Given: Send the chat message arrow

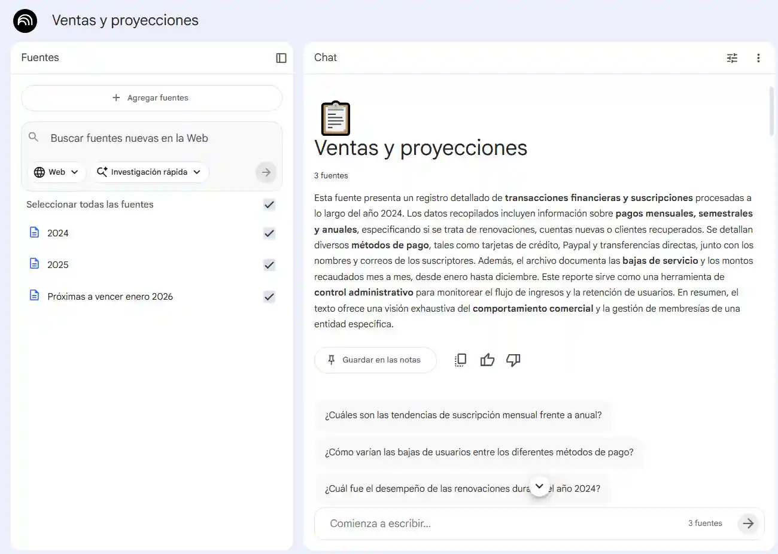Looking at the screenshot, I should 748,523.
